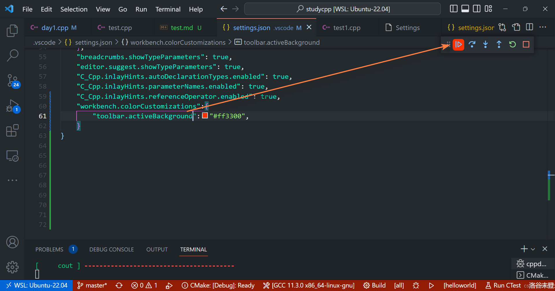Click .vscode breadcrumb folder
Image resolution: width=555 pixels, height=291 pixels.
[44, 42]
